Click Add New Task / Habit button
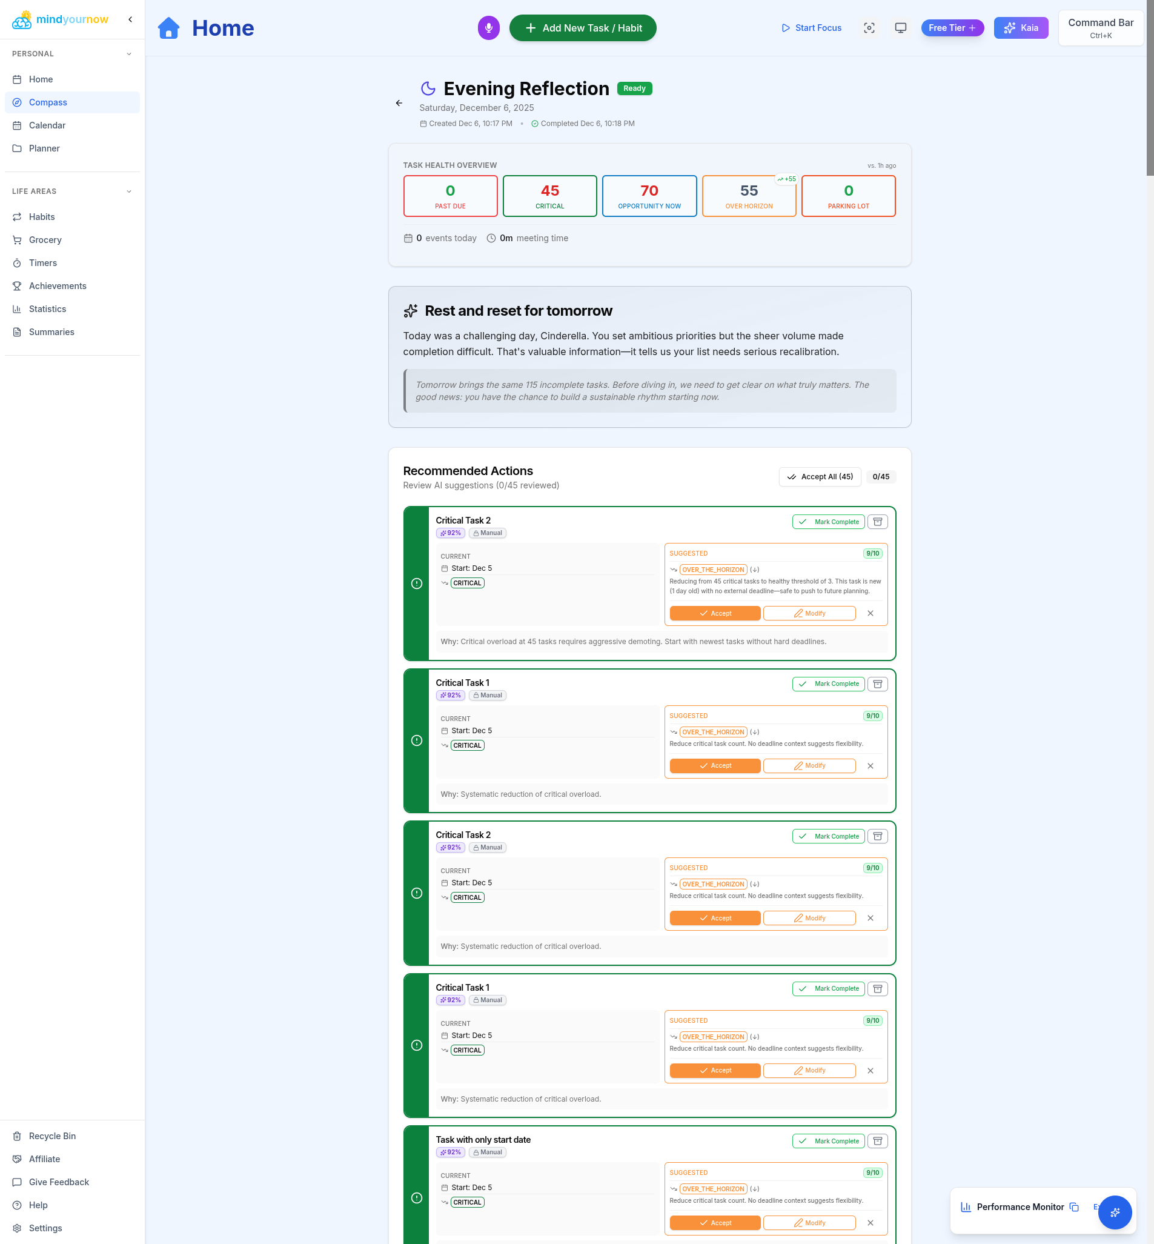This screenshot has width=1154, height=1244. point(582,28)
